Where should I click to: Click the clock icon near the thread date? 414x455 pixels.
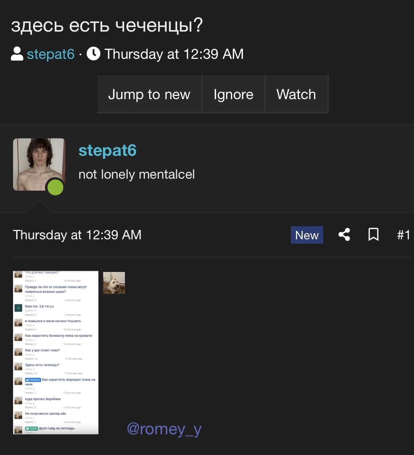(x=93, y=54)
